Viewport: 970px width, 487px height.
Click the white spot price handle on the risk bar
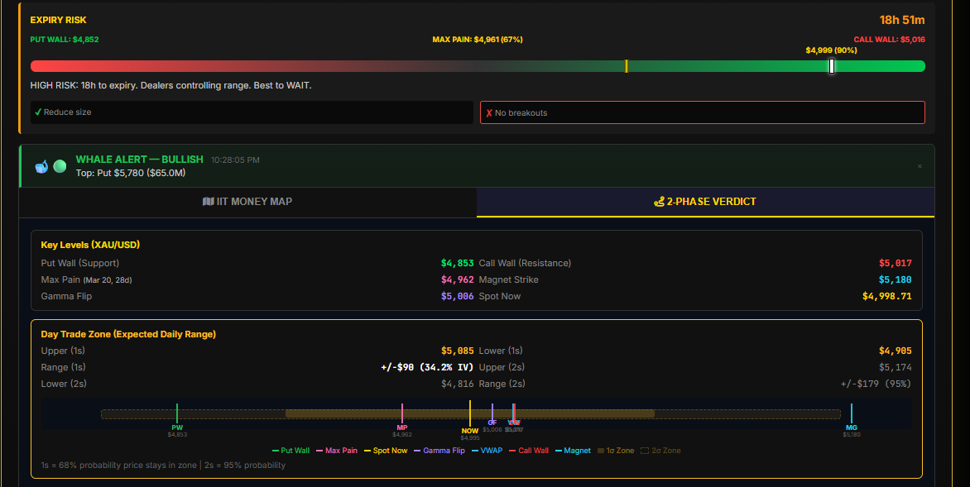(832, 66)
